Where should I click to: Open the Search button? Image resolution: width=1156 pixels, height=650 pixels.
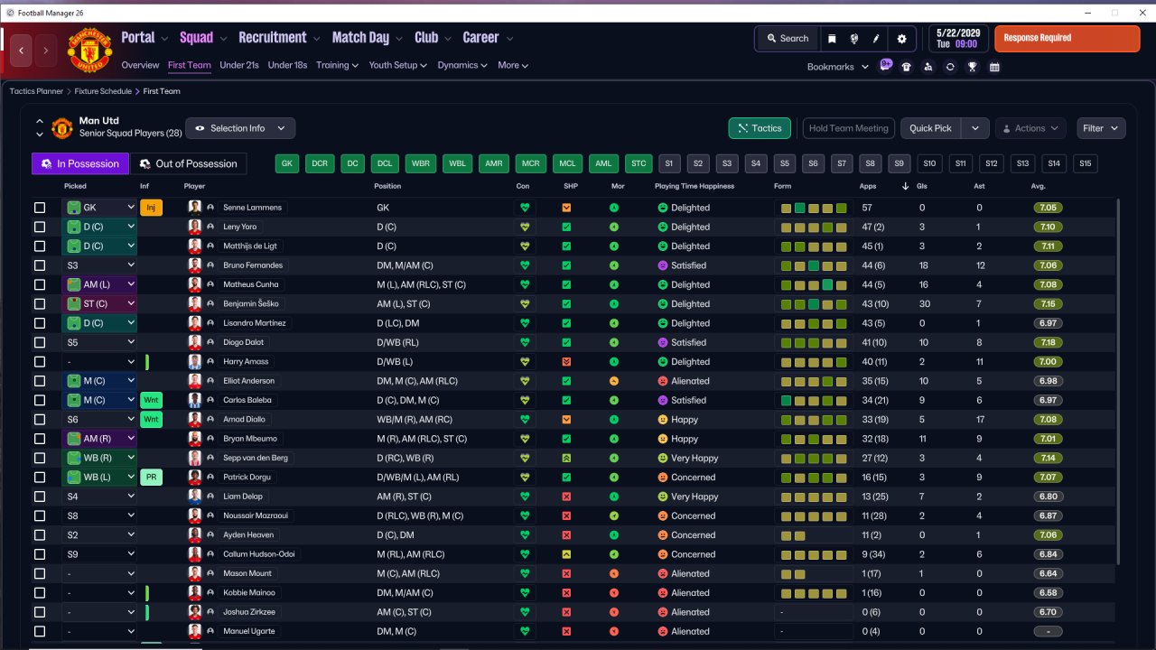click(x=788, y=39)
